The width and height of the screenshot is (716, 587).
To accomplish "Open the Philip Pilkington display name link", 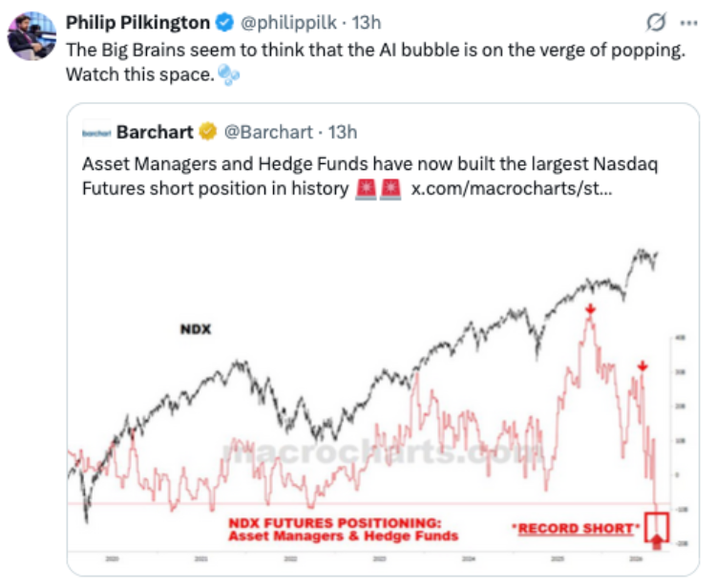I will click(x=137, y=22).
